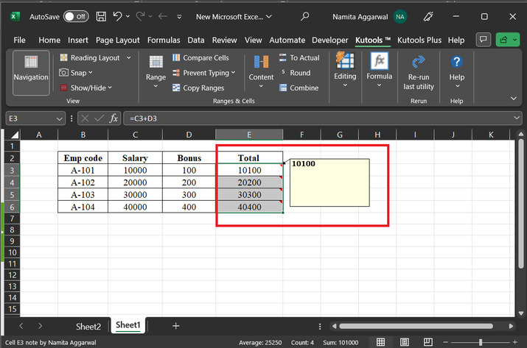Expand the Reading Layout dropdown
This screenshot has width=527, height=348.
click(x=129, y=58)
